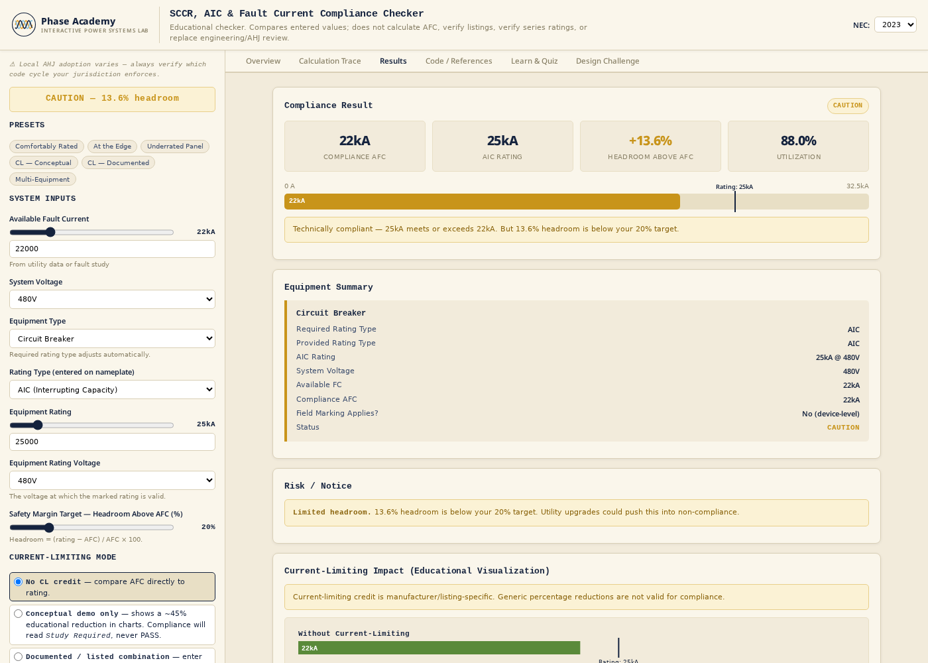Click the 'Current-limiting credit is manufacturer/listing-specific' notice
The image size is (928, 663).
(x=576, y=597)
